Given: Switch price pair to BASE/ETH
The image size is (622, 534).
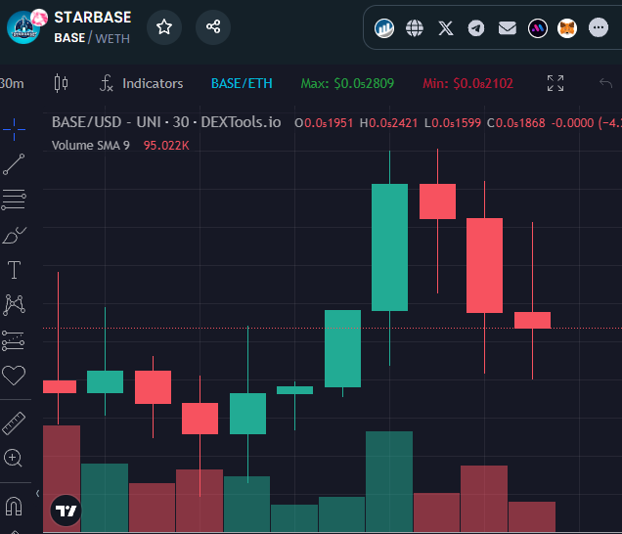Looking at the screenshot, I should (x=242, y=83).
